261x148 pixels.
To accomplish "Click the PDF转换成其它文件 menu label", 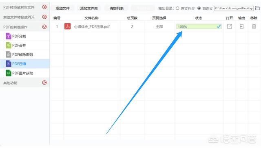I will coord(19,7).
